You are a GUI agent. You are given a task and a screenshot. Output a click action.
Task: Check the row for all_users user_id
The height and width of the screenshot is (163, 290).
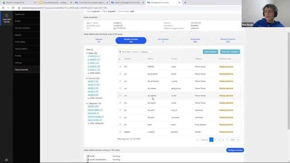120,110
